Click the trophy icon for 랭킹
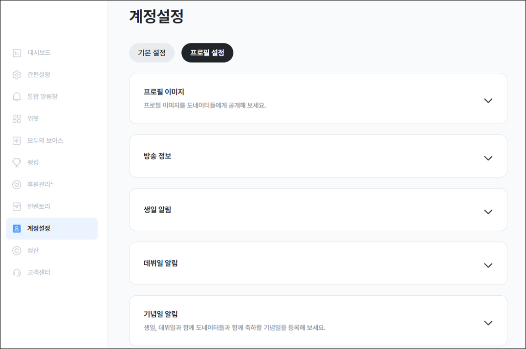The height and width of the screenshot is (349, 526). point(17,163)
